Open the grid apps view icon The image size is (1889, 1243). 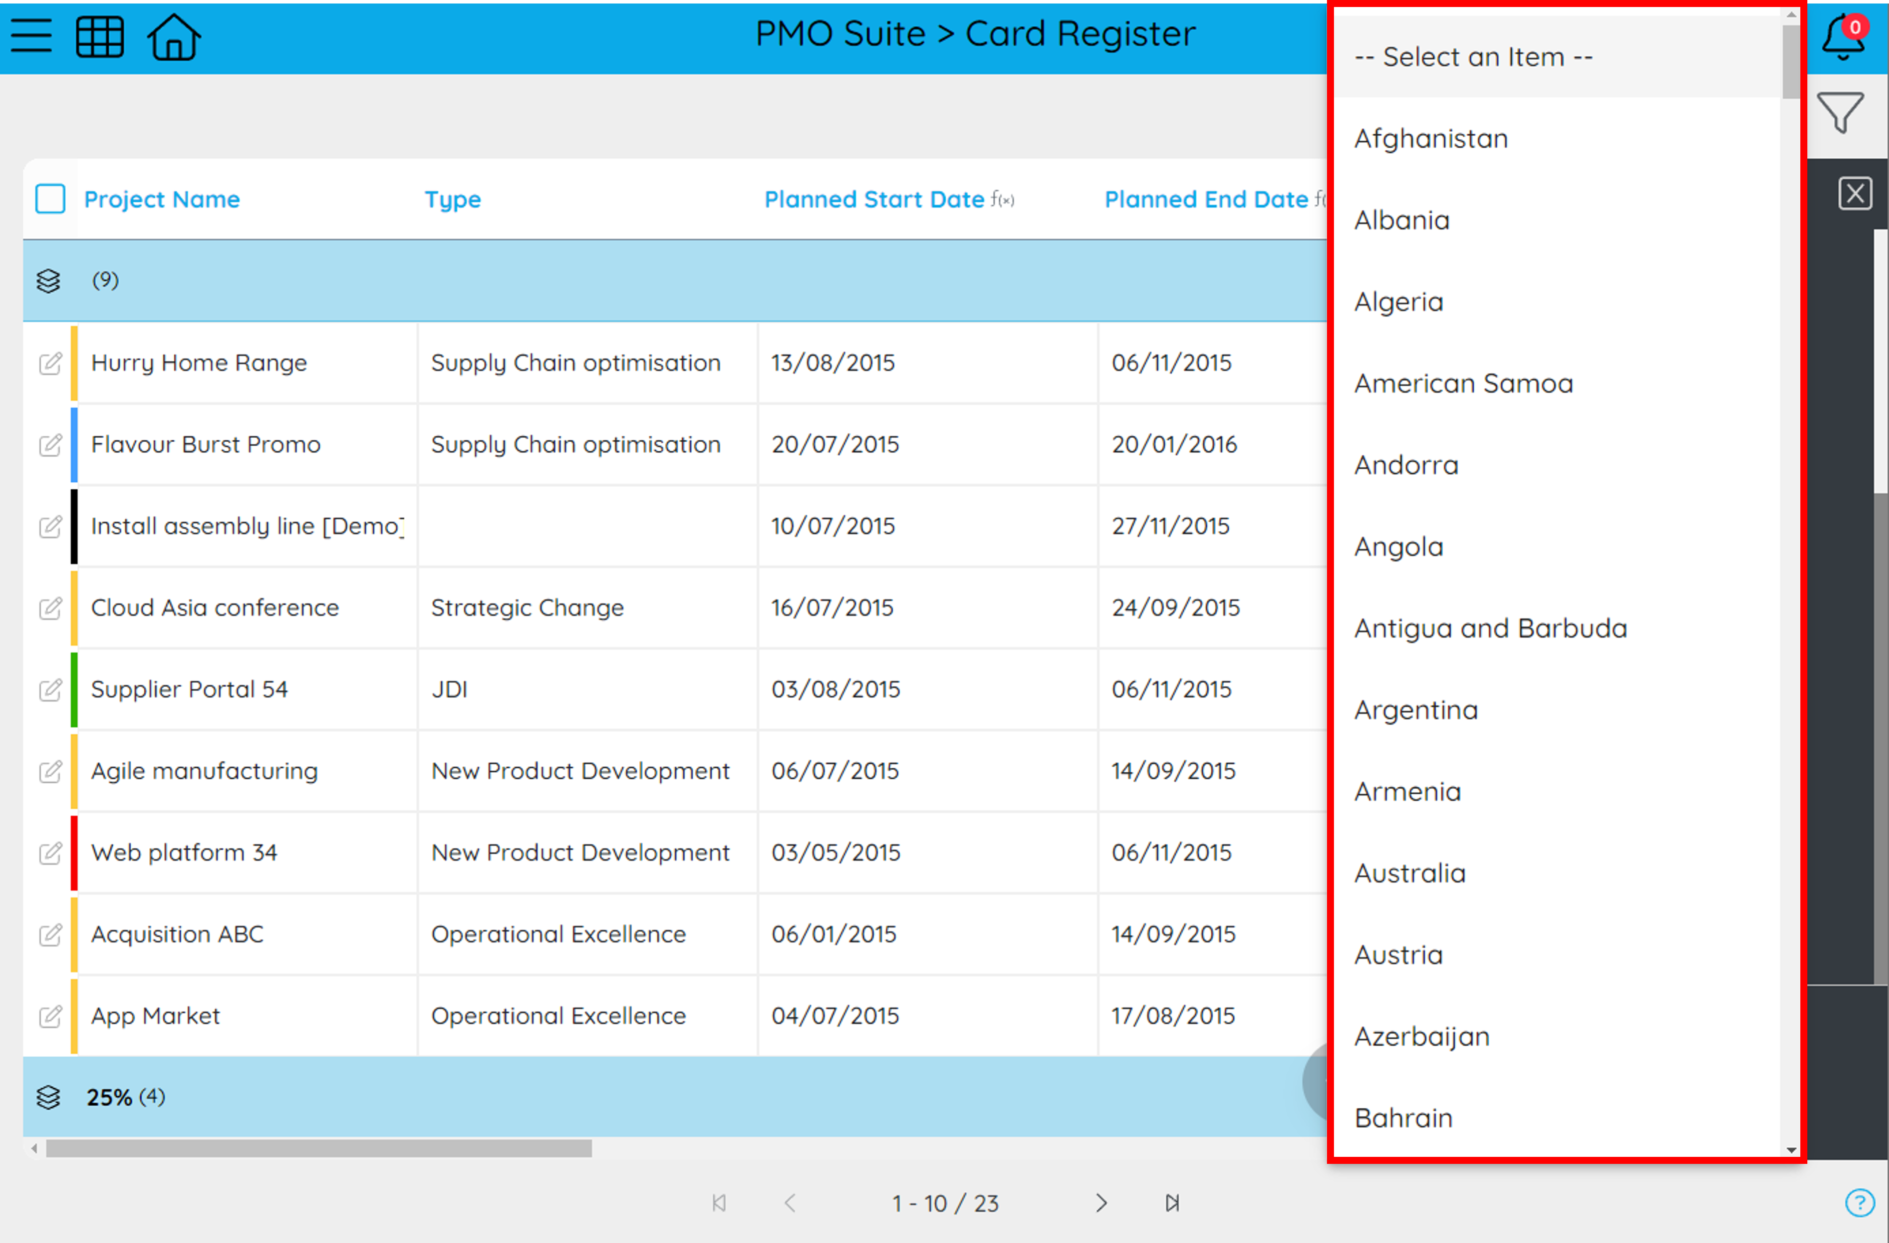99,37
